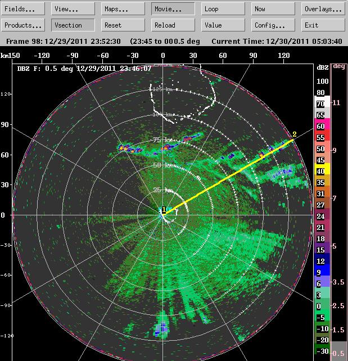The image size is (348, 361).
Task: Open the Fields... panel
Action: coord(23,9)
